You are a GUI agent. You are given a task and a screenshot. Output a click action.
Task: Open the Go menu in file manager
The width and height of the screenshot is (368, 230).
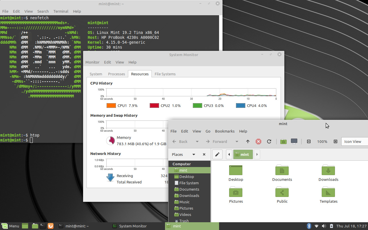click(208, 131)
